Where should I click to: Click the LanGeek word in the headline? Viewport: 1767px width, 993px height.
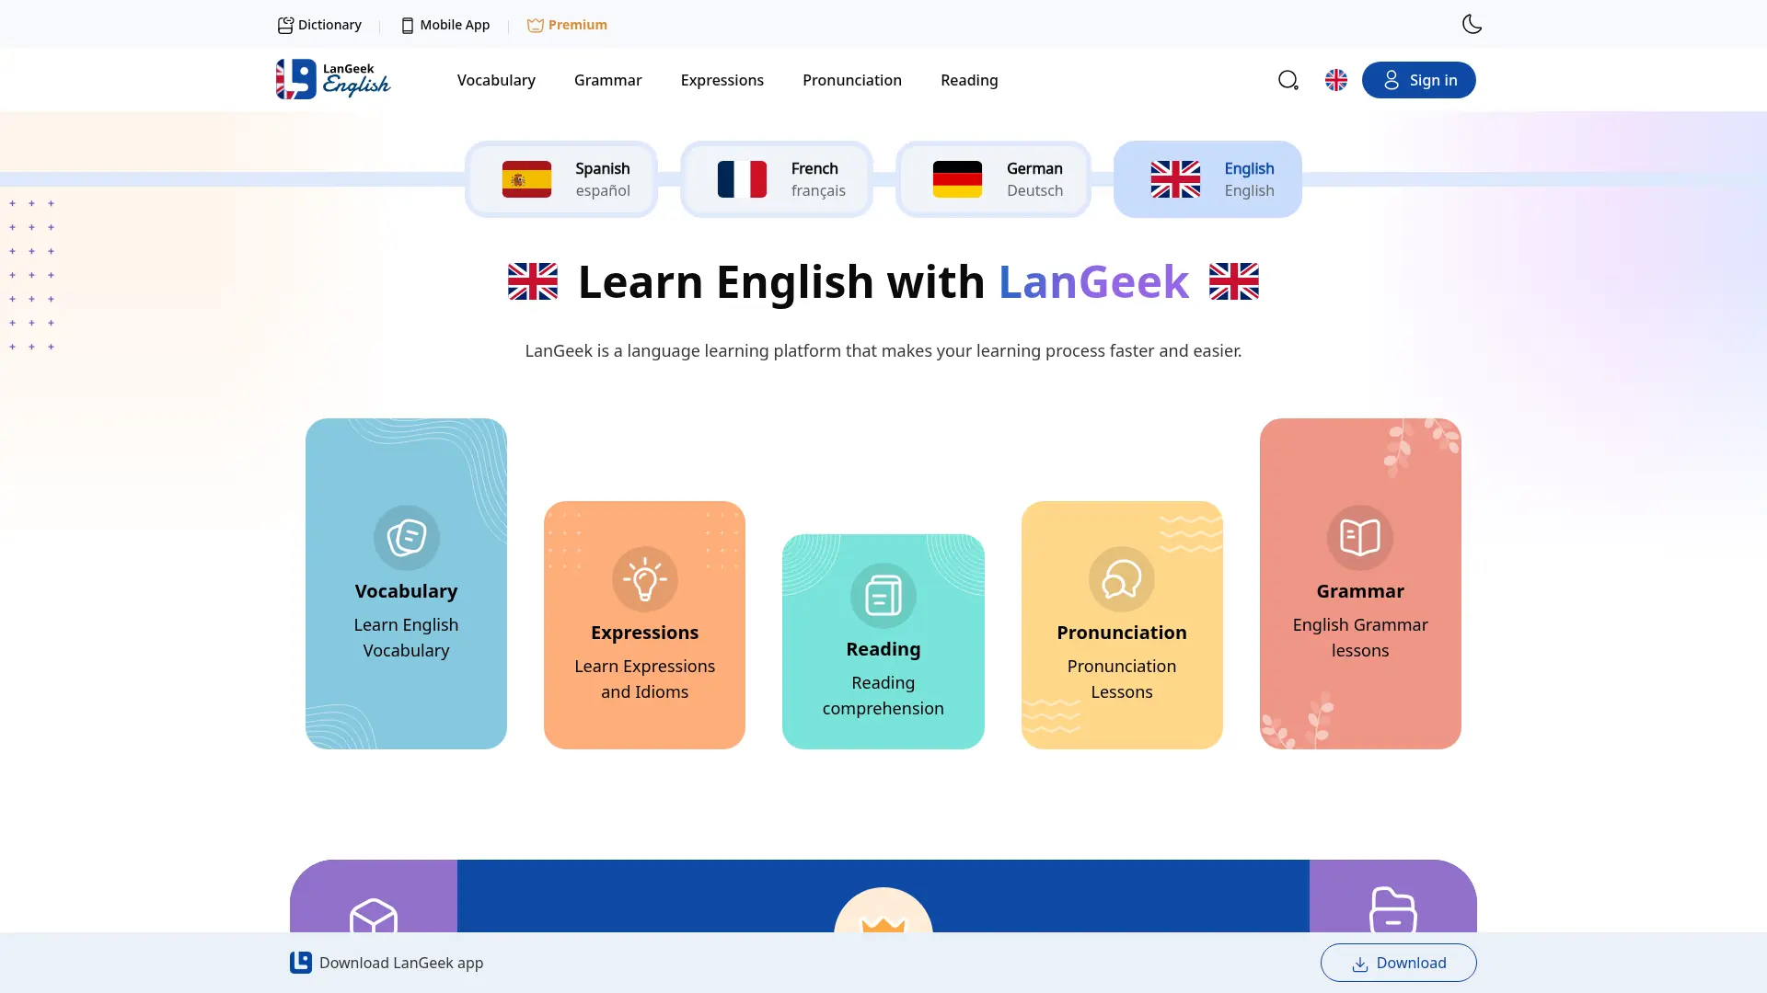click(x=1093, y=281)
